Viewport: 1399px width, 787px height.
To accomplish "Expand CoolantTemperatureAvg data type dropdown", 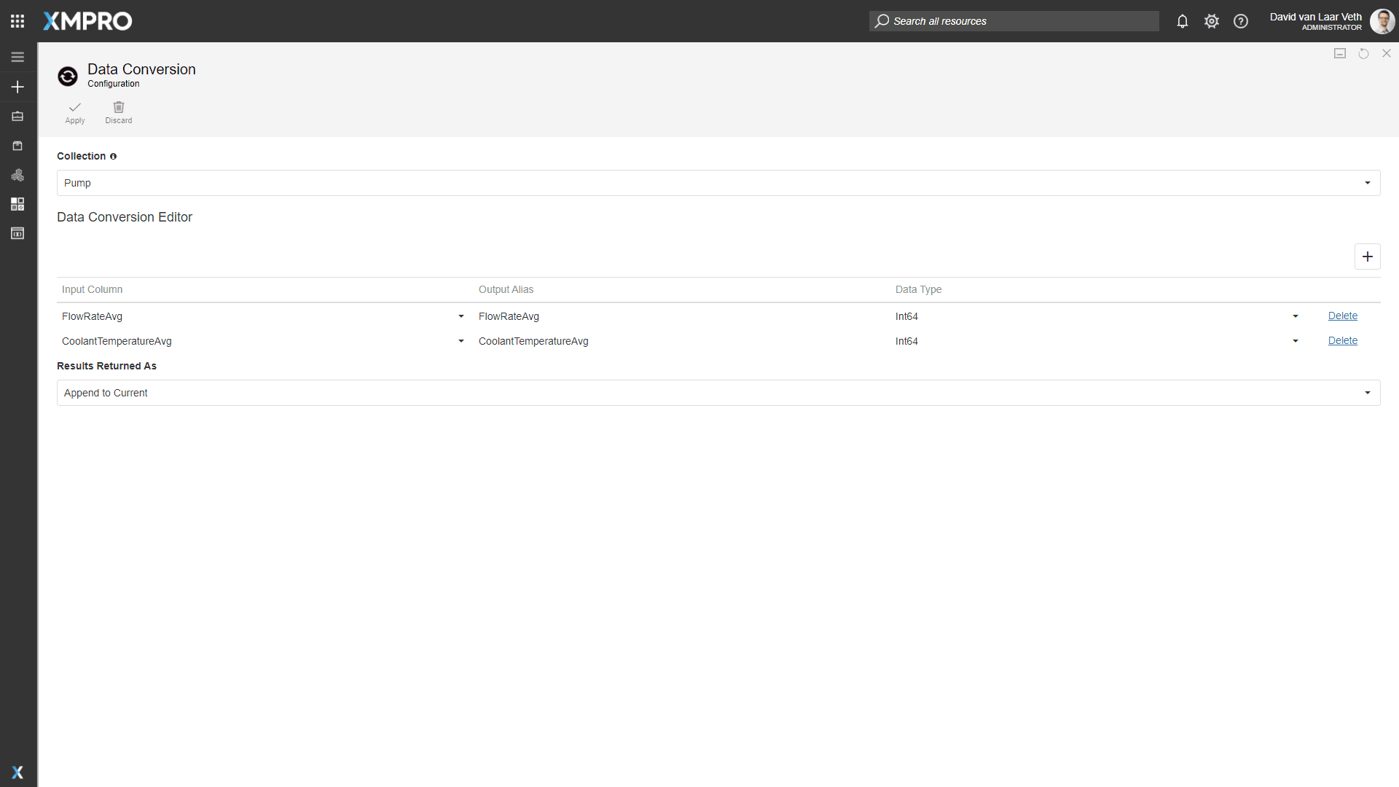I will coord(1295,341).
